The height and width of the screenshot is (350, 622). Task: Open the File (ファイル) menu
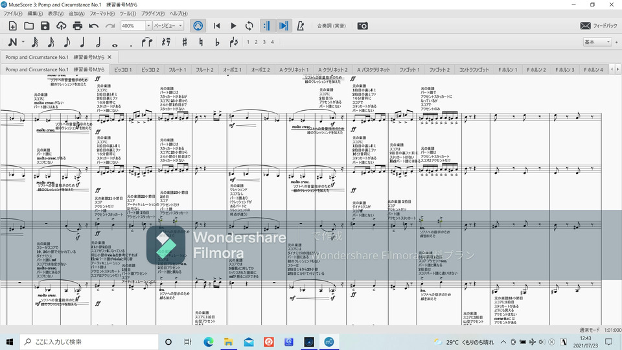tap(13, 14)
